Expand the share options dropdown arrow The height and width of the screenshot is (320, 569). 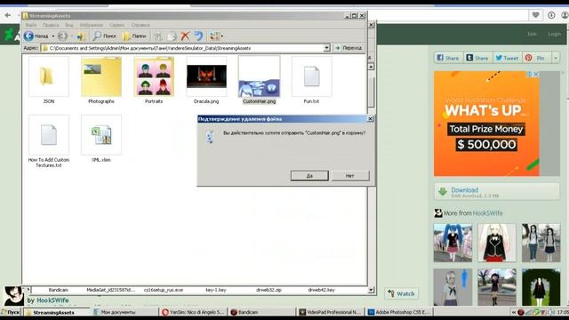(556, 58)
